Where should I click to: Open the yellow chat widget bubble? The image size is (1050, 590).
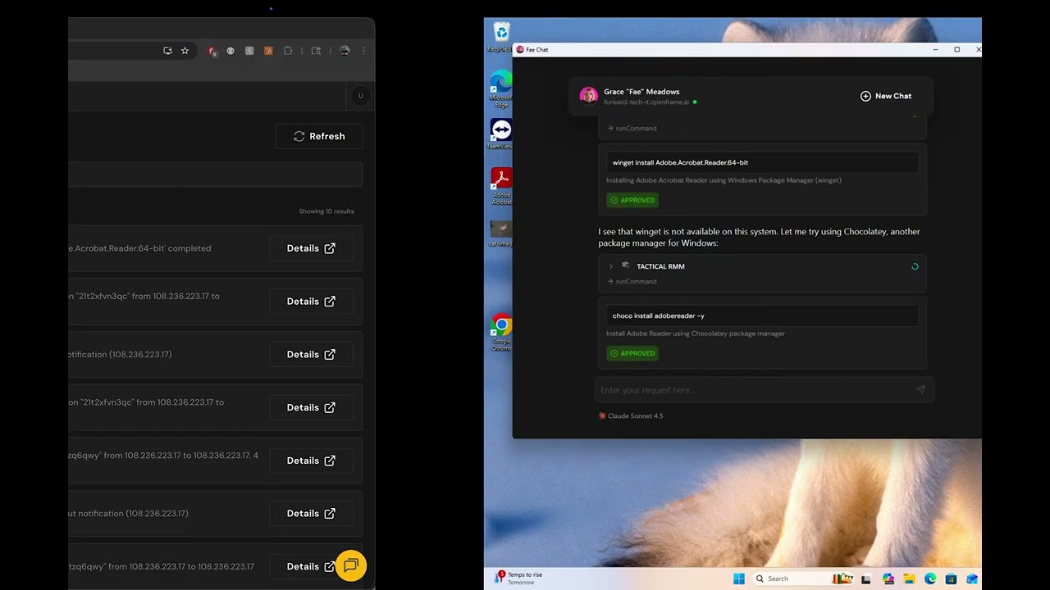(x=351, y=565)
